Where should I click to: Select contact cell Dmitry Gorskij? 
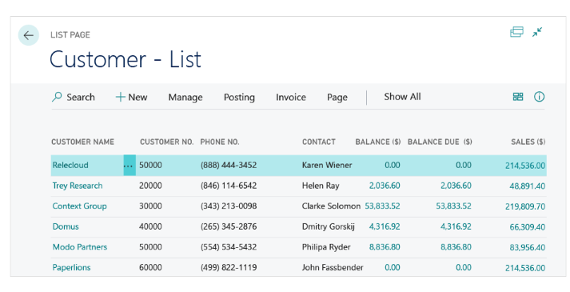pos(329,226)
